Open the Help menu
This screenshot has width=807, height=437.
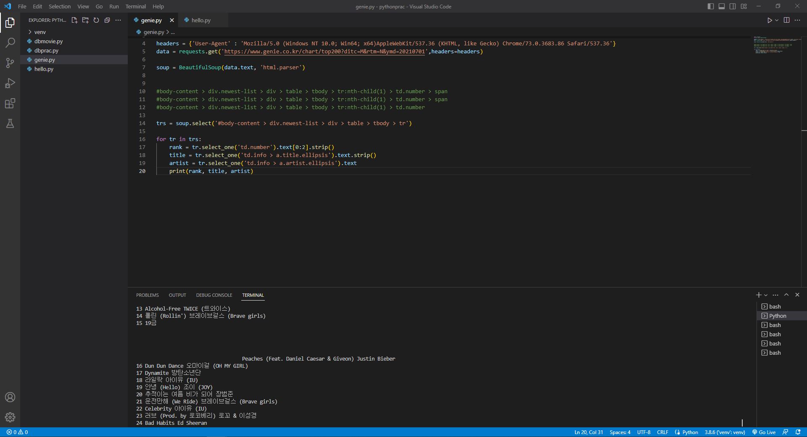tap(158, 6)
